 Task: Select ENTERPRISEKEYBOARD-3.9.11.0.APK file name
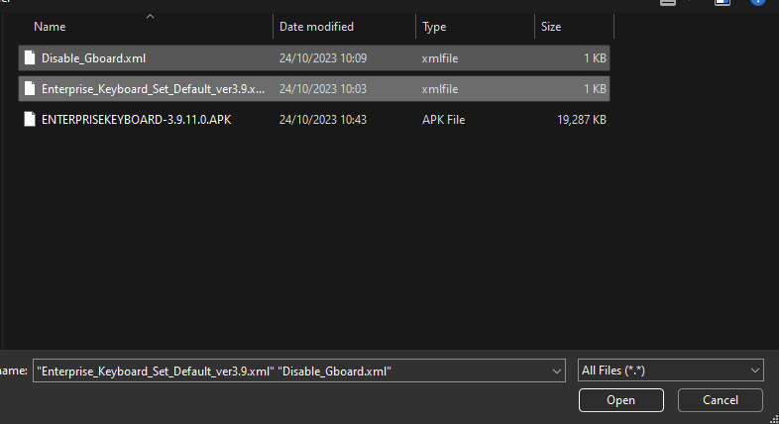point(136,120)
